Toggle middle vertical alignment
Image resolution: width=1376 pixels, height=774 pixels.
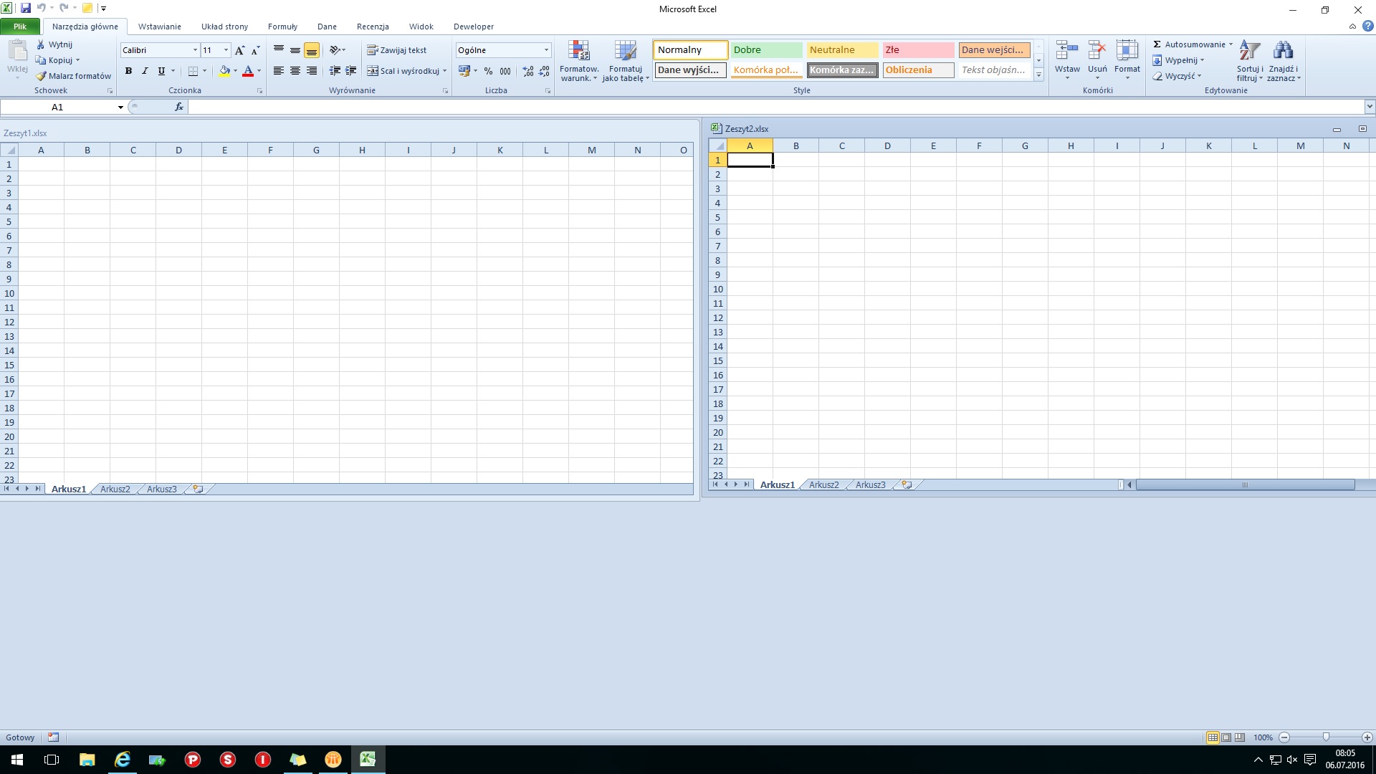[295, 50]
